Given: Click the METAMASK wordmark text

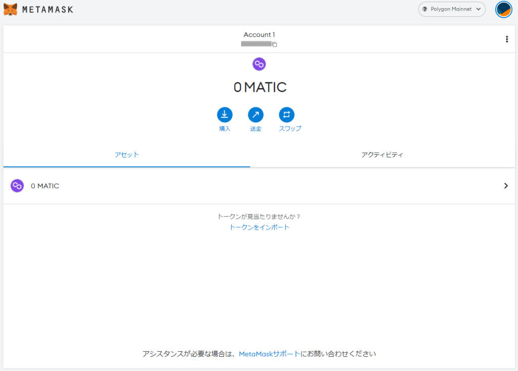Looking at the screenshot, I should coord(48,10).
